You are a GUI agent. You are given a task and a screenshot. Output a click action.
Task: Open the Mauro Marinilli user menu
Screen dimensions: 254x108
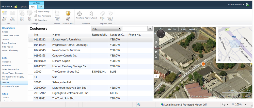click(x=236, y=5)
